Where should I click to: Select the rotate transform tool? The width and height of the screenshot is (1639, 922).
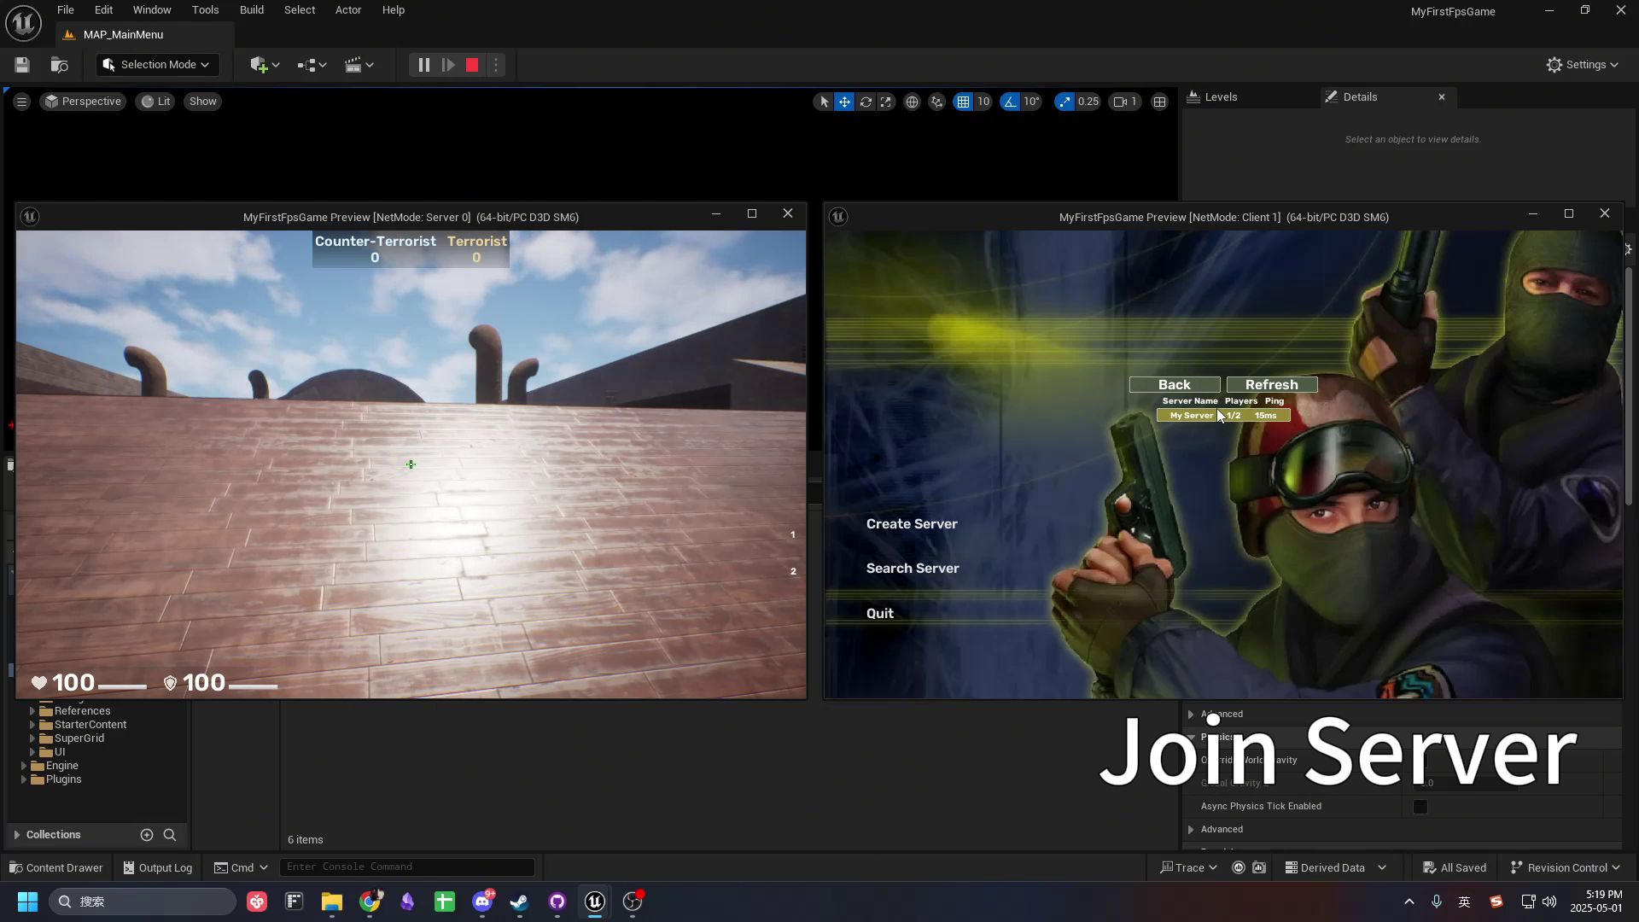point(866,102)
